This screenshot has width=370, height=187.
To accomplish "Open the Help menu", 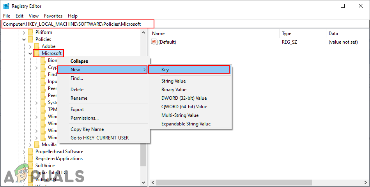I will [73, 16].
